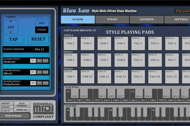Trigger the VAR 10 pad (Note 29)

tap(87, 77)
